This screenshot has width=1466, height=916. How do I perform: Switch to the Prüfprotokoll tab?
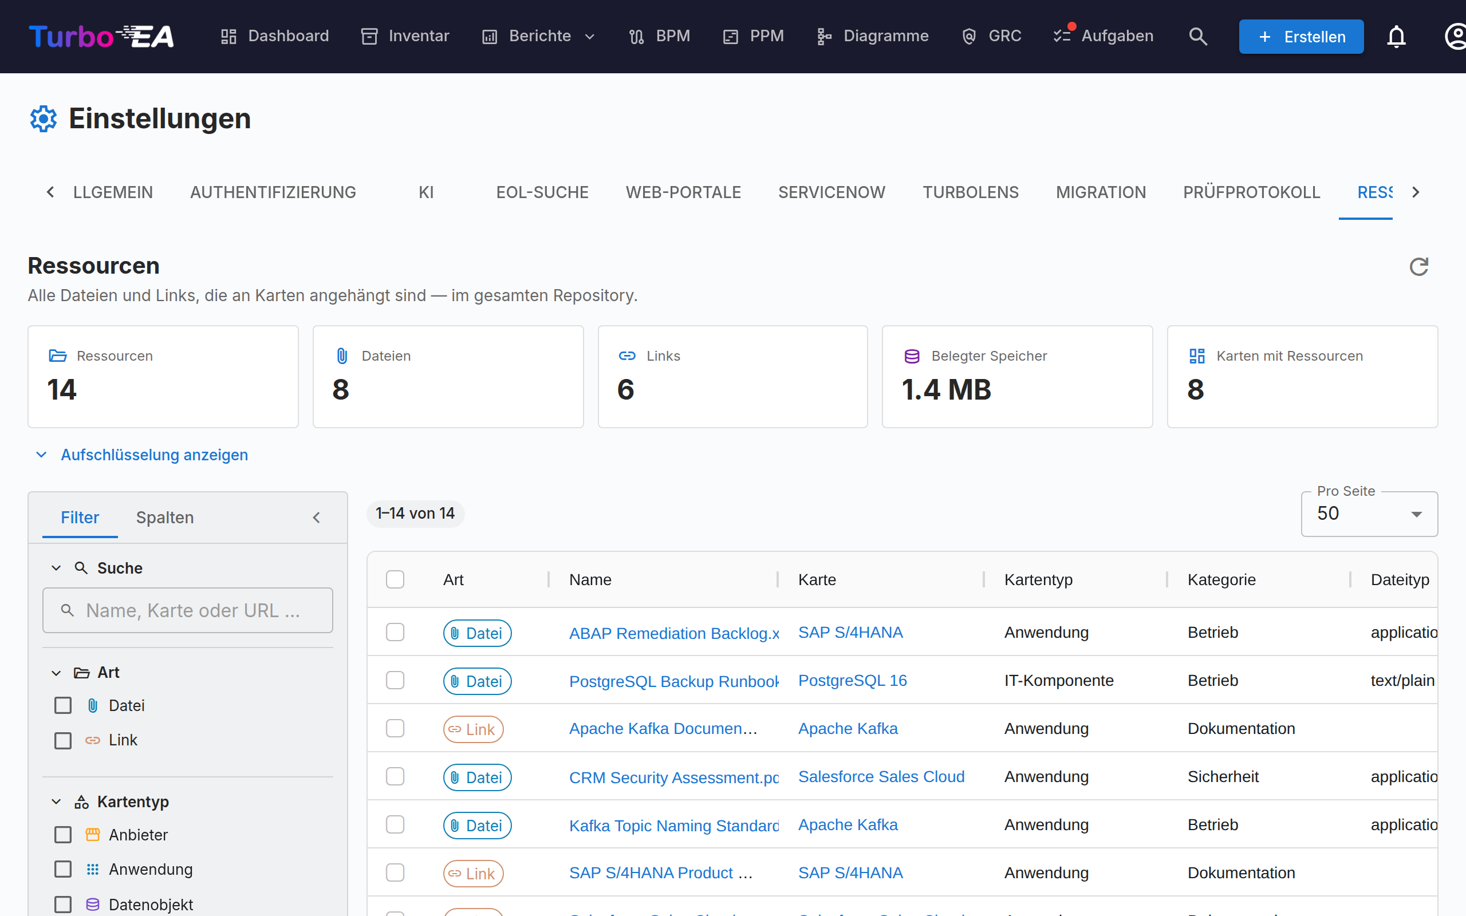click(x=1251, y=192)
